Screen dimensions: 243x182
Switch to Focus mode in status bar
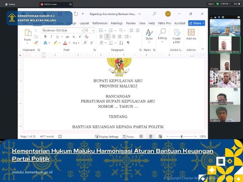128,136
